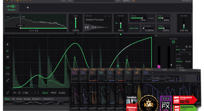Pick the arc curve tool

click(7, 74)
